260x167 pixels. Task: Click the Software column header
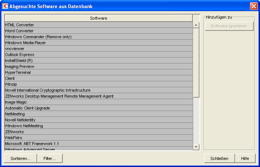pyautogui.click(x=99, y=18)
